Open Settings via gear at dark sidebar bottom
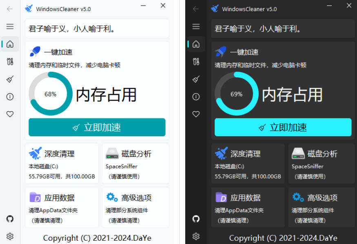Image resolution: width=357 pixels, height=244 pixels. [196, 236]
